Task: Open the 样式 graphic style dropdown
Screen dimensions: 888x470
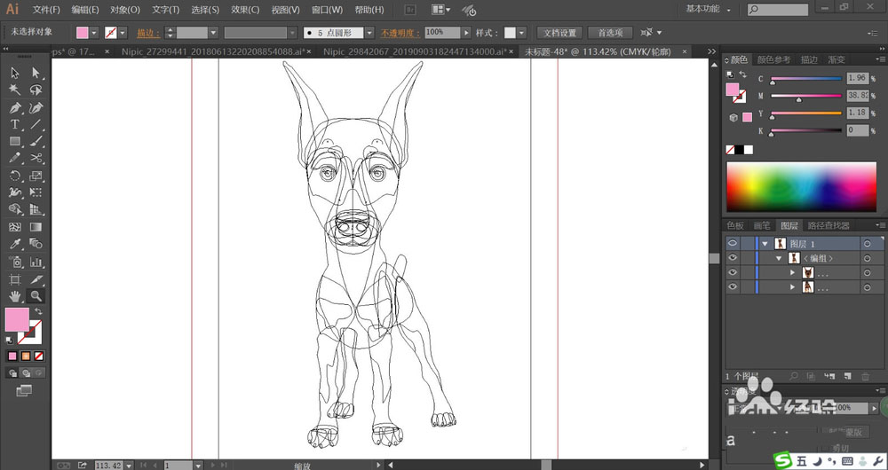Action: [521, 33]
